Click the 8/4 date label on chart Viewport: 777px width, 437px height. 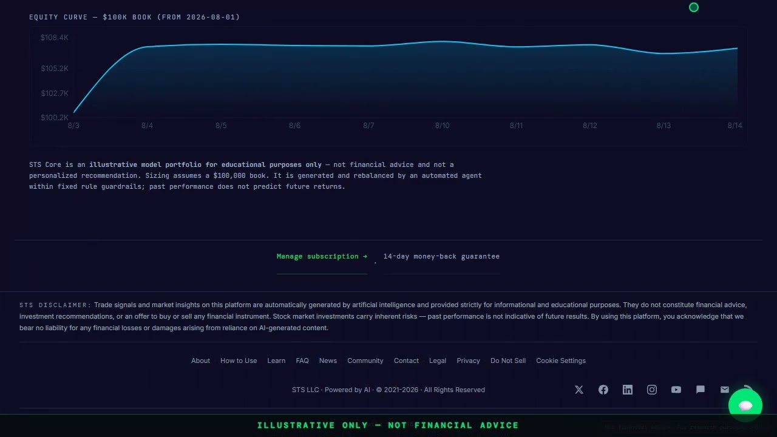click(147, 126)
